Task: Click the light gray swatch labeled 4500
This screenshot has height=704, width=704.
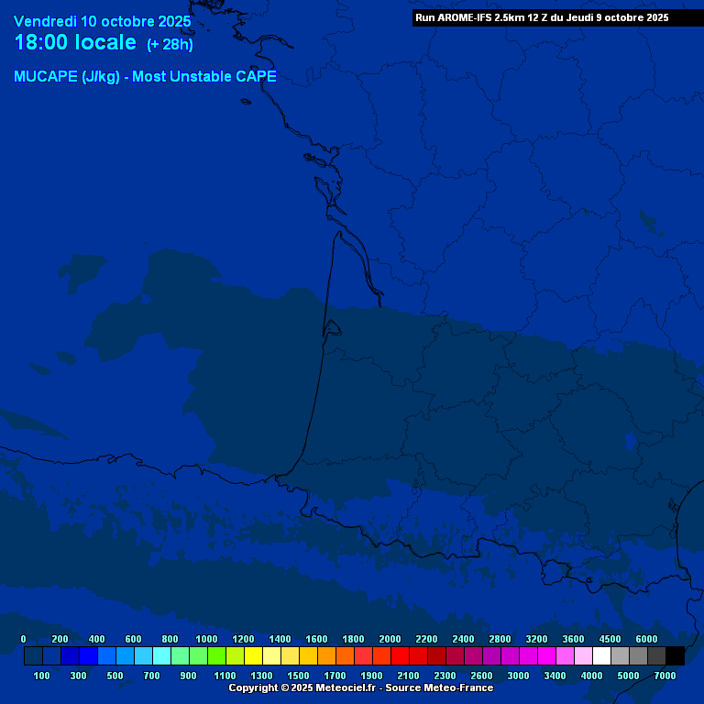Action: (620, 655)
